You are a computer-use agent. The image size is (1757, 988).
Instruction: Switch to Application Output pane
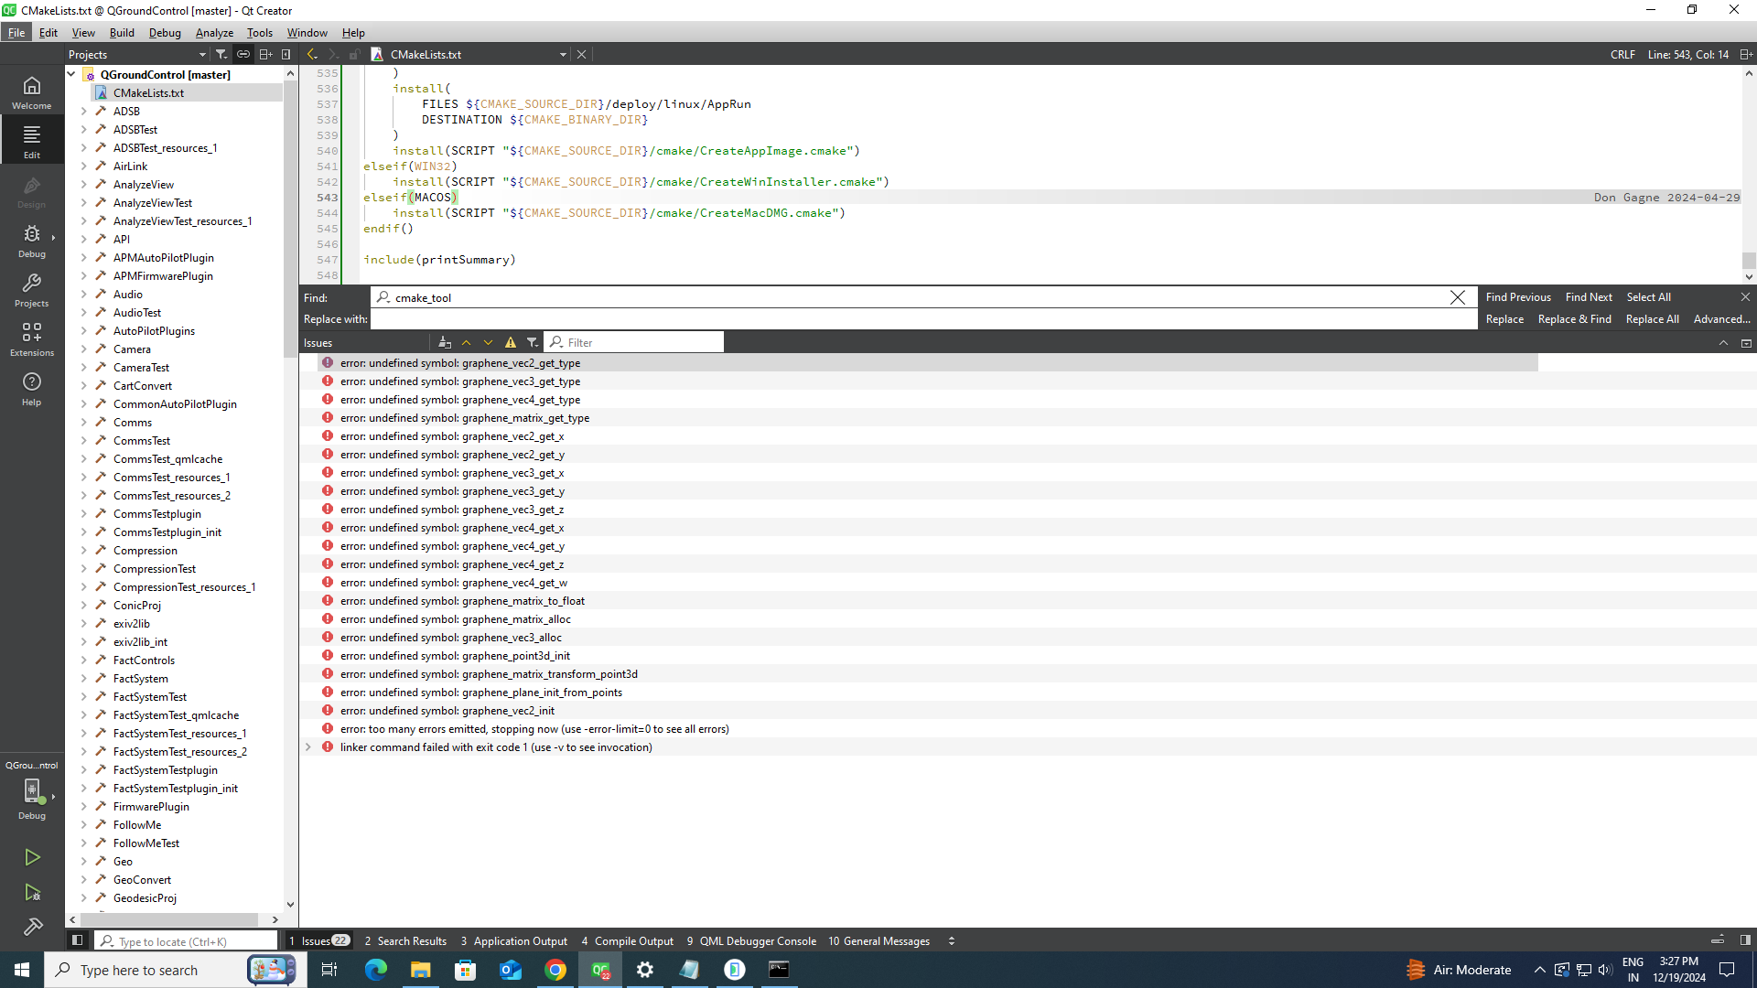(514, 940)
